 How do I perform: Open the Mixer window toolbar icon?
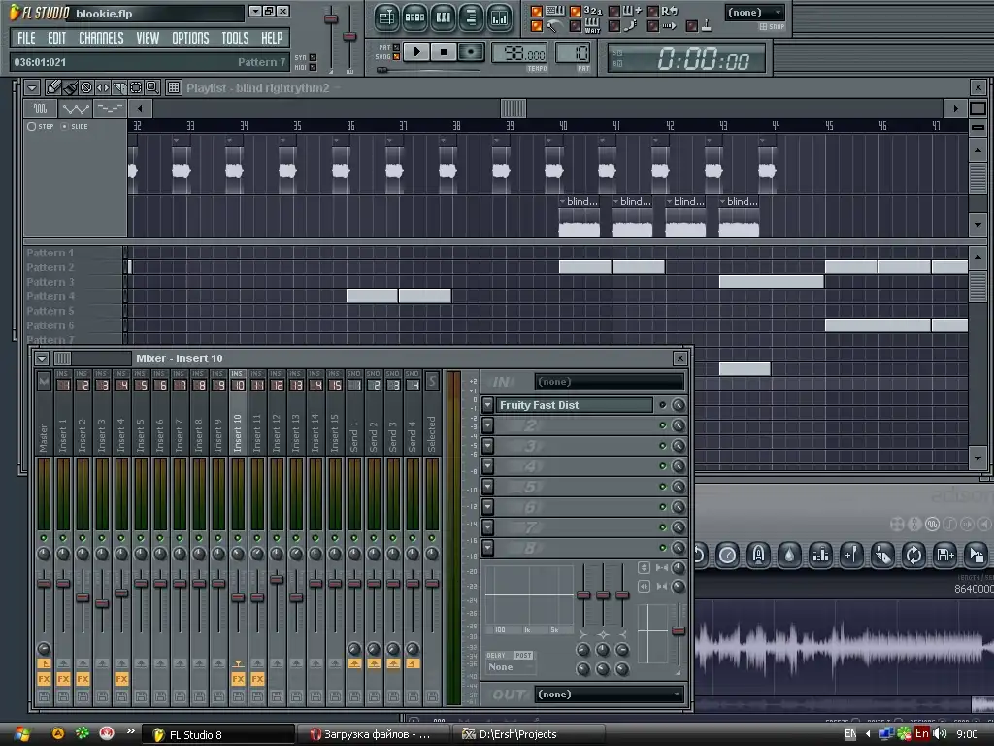(499, 17)
